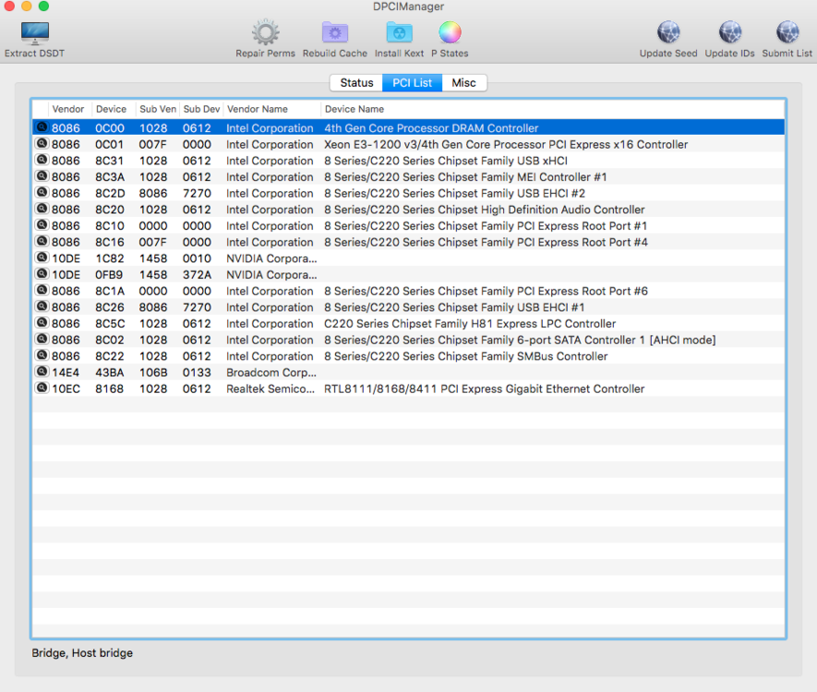
Task: Click the Update Seed globe icon
Action: (x=668, y=33)
